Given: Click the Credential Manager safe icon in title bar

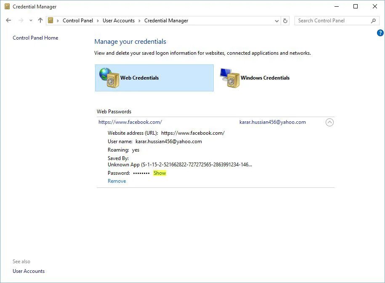Looking at the screenshot, I should pos(6,6).
